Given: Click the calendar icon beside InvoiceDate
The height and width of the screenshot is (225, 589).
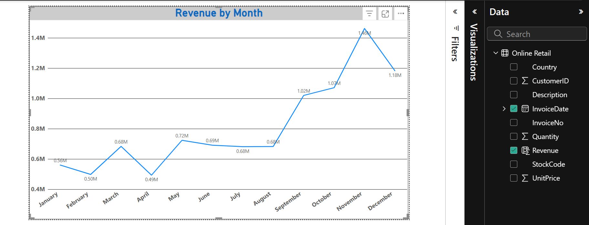Looking at the screenshot, I should pyautogui.click(x=525, y=109).
